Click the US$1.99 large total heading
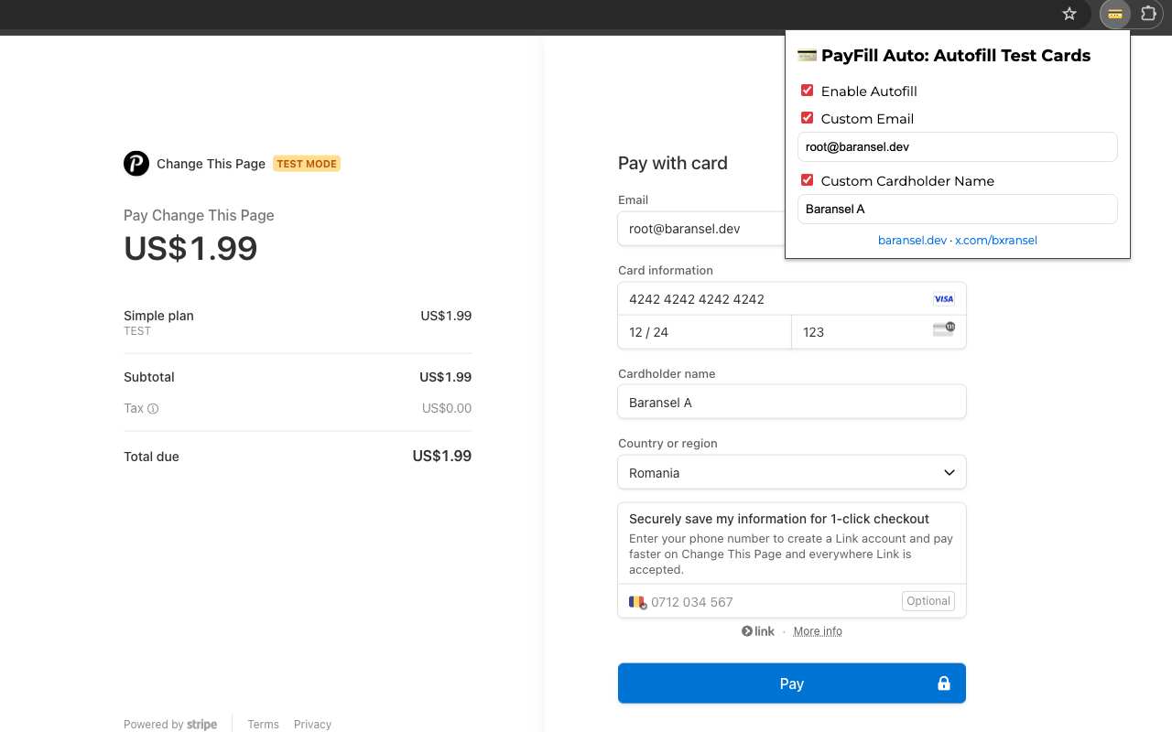1172x732 pixels. [x=190, y=249]
